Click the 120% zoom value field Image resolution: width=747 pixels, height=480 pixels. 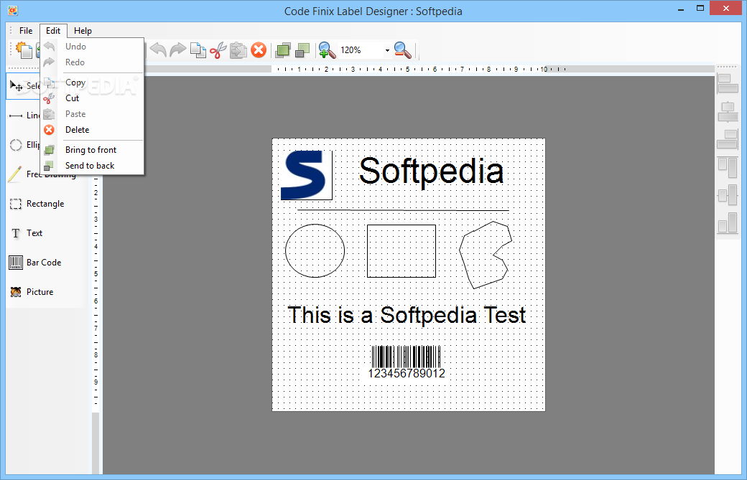coord(361,50)
